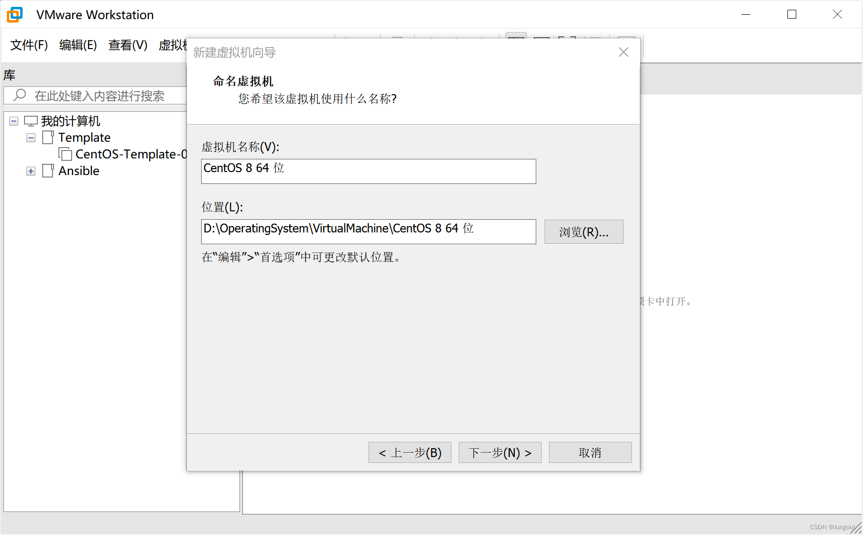This screenshot has height=535, width=863.
Task: Open the 编辑(E) menu
Action: point(78,45)
